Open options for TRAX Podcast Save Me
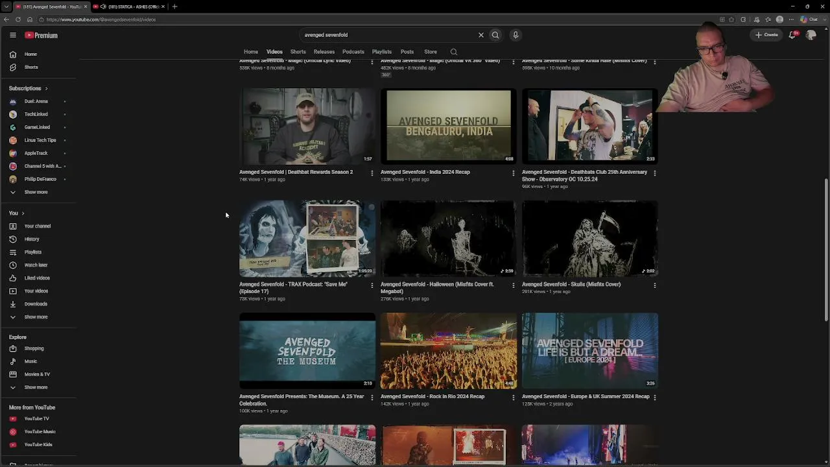The width and height of the screenshot is (830, 467). 372,285
